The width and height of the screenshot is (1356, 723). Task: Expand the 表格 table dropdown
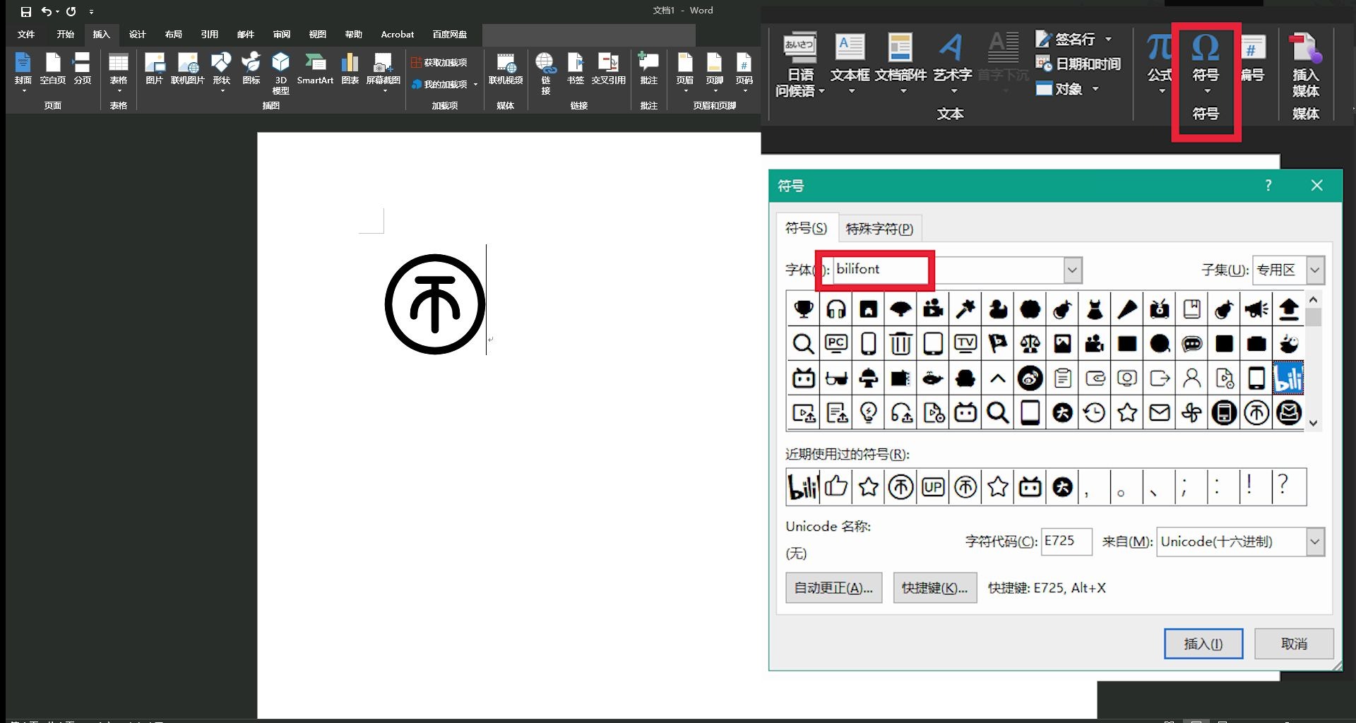pyautogui.click(x=119, y=91)
